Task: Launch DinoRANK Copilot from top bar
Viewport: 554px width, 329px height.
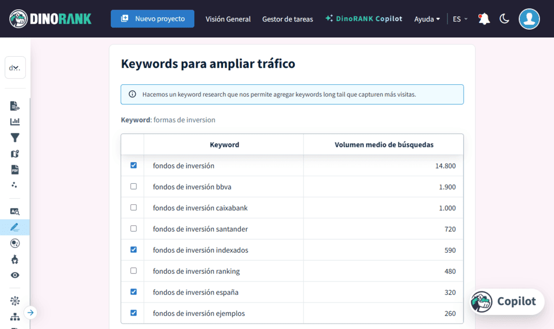Action: coord(364,18)
